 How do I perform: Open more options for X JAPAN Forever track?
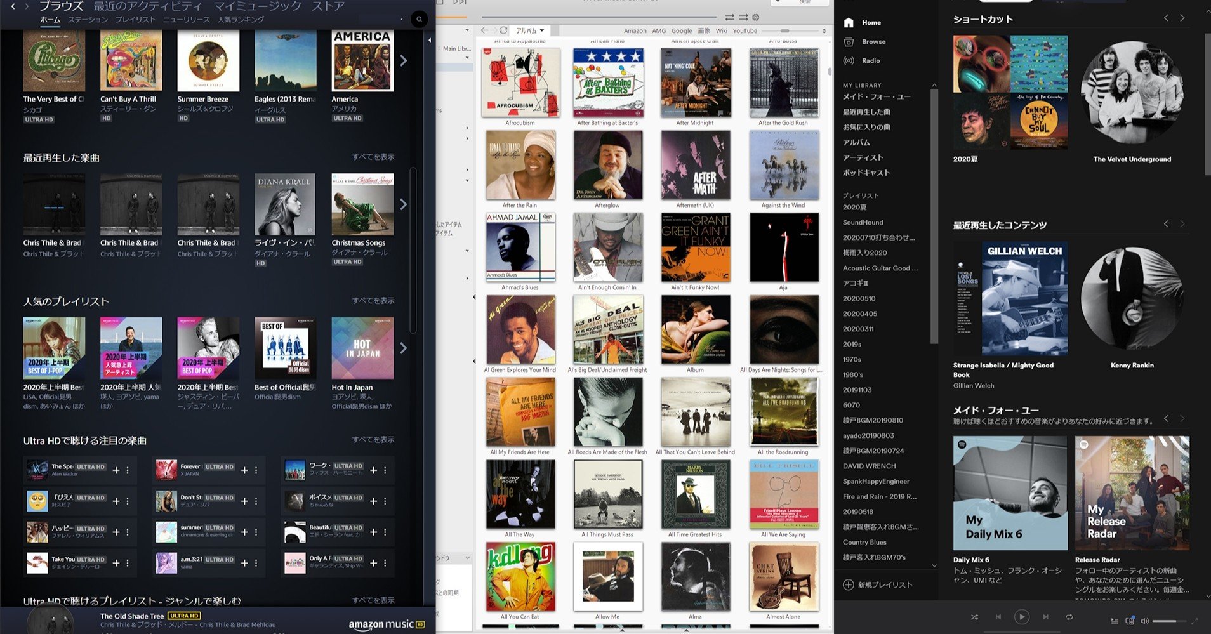(256, 470)
